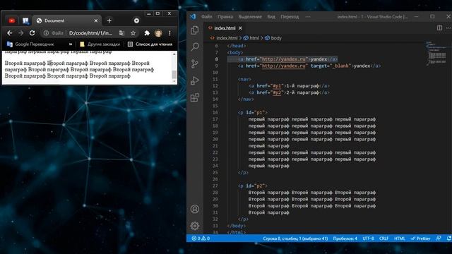
Task: Open a new Chrome tab
Action: [109, 20]
